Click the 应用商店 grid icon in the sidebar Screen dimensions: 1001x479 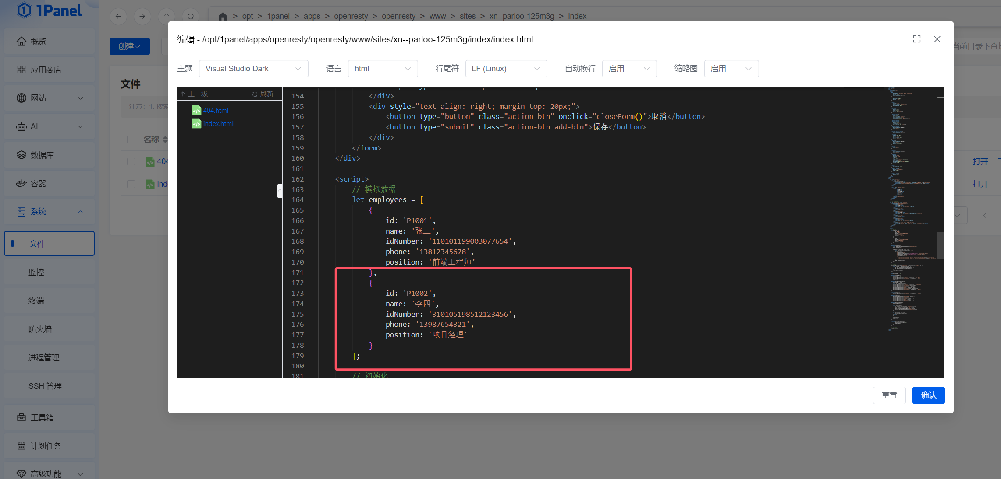[x=21, y=70]
